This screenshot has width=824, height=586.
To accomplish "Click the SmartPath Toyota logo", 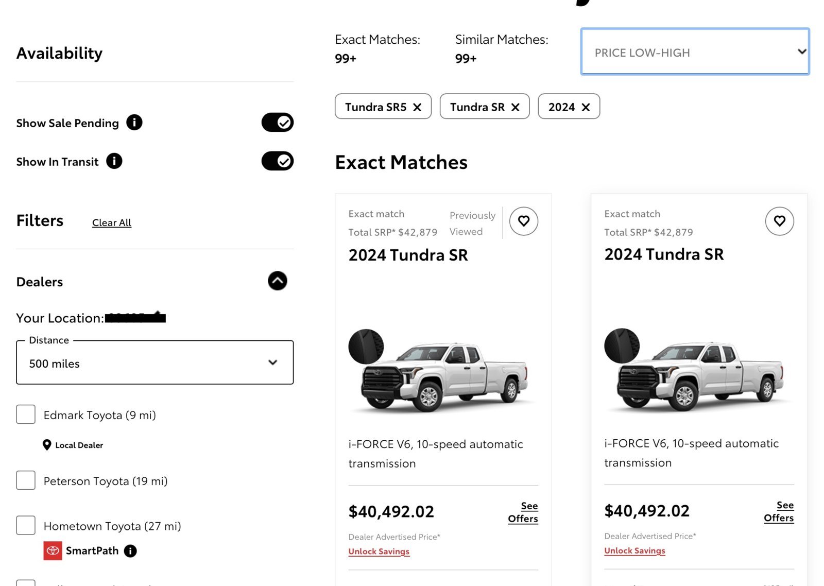I will tap(53, 550).
